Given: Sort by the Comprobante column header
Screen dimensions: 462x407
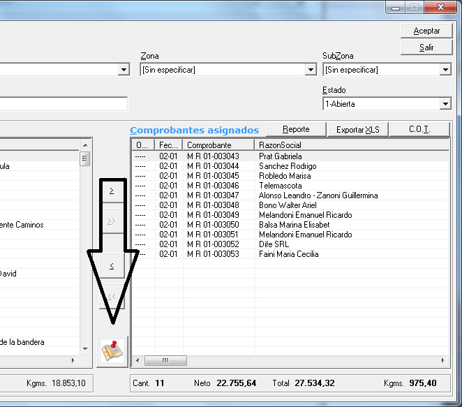Looking at the screenshot, I should coord(219,145).
